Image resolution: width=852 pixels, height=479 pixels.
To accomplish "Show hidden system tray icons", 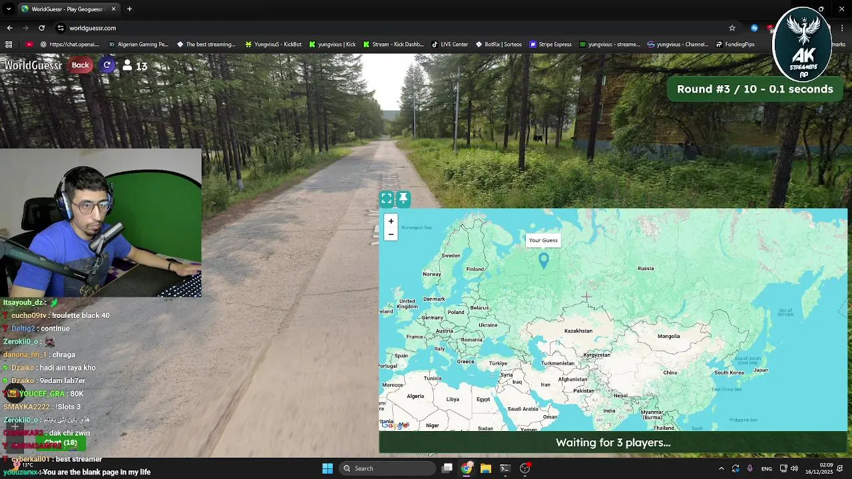I will click(x=721, y=468).
